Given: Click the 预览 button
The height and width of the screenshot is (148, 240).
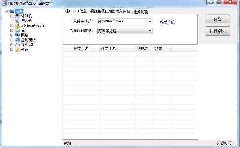Looking at the screenshot, I should [218, 19].
